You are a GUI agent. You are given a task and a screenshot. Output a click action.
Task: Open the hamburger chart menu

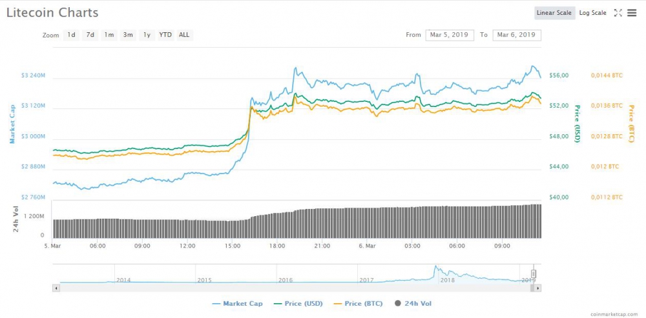632,13
